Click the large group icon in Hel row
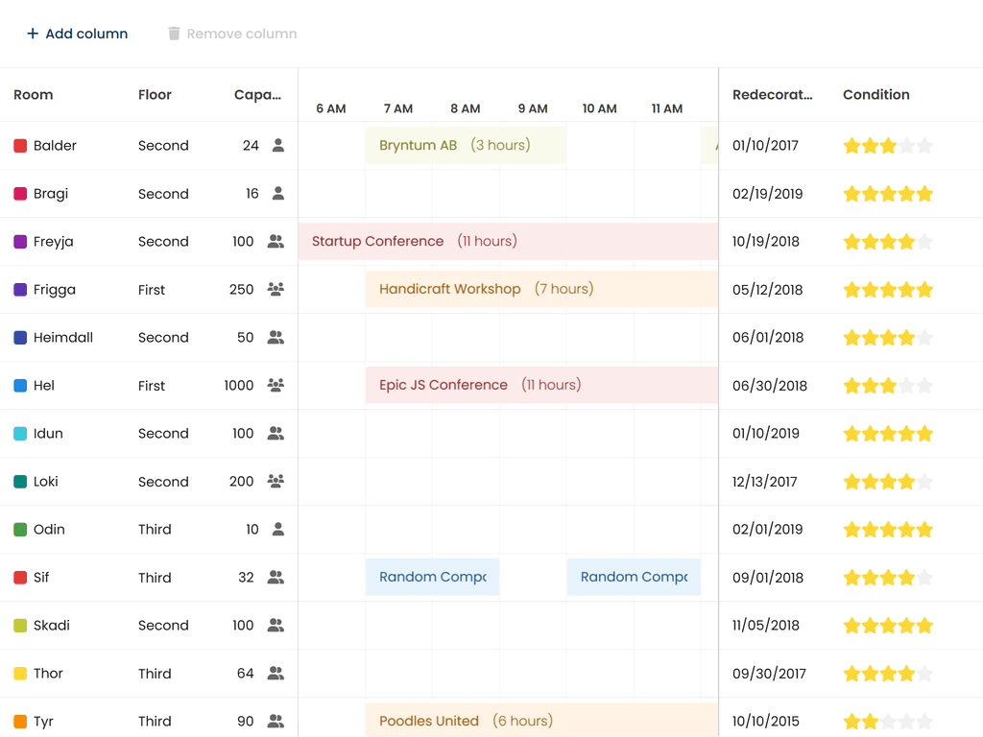Screen dimensions: 983x737 [x=276, y=386]
